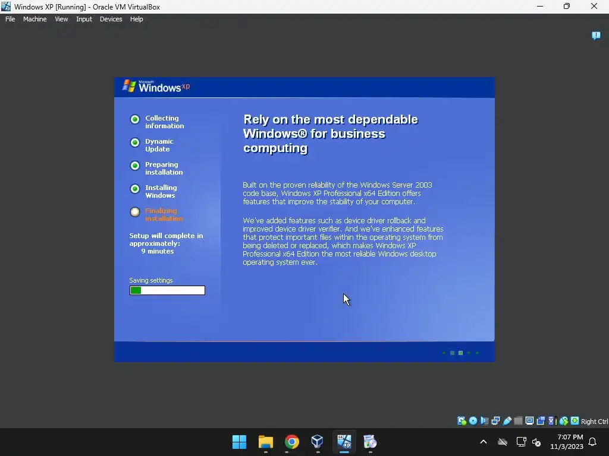
Task: Open the Machine menu
Action: 35,19
